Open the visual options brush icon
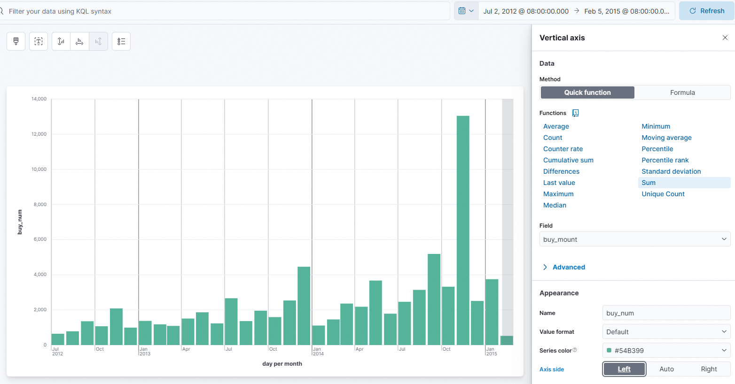Image resolution: width=735 pixels, height=384 pixels. 16,41
